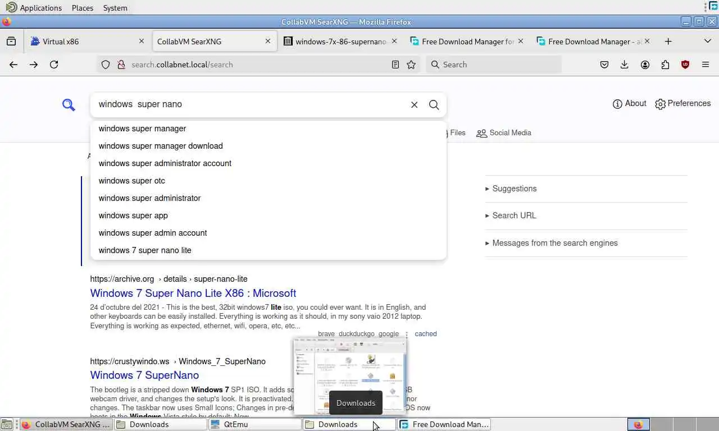
Task: Click the SearXNG logo magnifier
Action: point(69,104)
